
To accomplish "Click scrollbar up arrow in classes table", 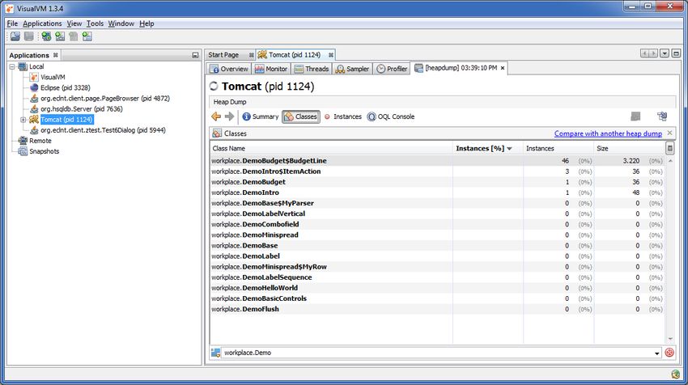I will [670, 161].
